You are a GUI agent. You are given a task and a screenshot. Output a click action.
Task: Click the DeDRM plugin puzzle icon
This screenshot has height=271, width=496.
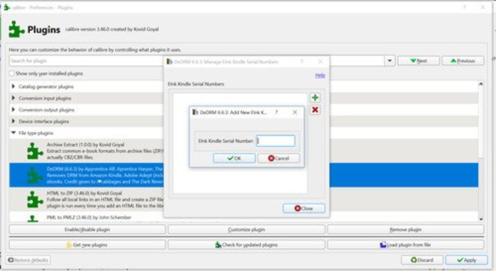point(35,175)
